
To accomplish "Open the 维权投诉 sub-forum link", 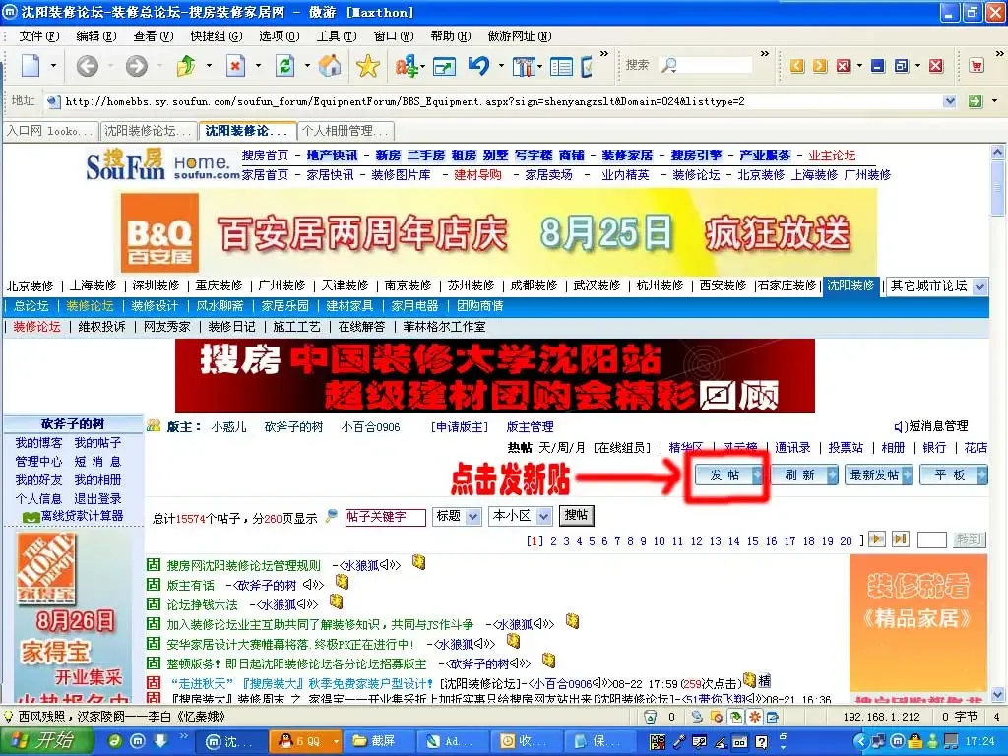I will click(101, 327).
